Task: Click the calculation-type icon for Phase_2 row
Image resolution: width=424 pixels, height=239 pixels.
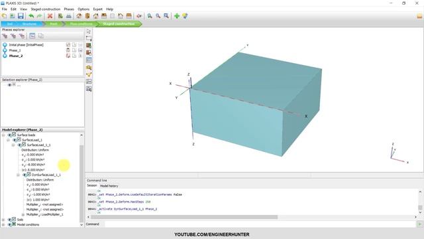Action: (x=68, y=56)
